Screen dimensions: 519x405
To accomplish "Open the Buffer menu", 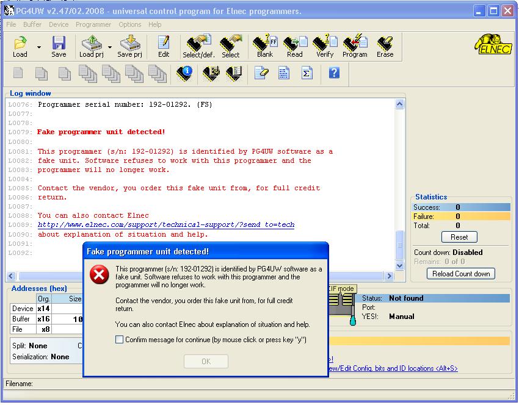I will click(x=32, y=24).
